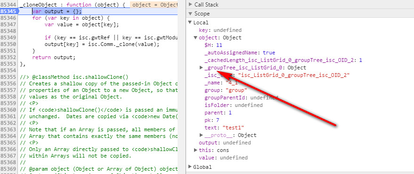Select the value: undefined variable row
Viewport: 414px width, 174px height.
click(x=223, y=158)
